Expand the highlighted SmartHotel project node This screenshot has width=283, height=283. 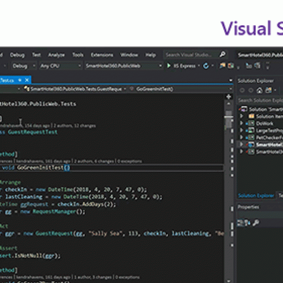241,144
